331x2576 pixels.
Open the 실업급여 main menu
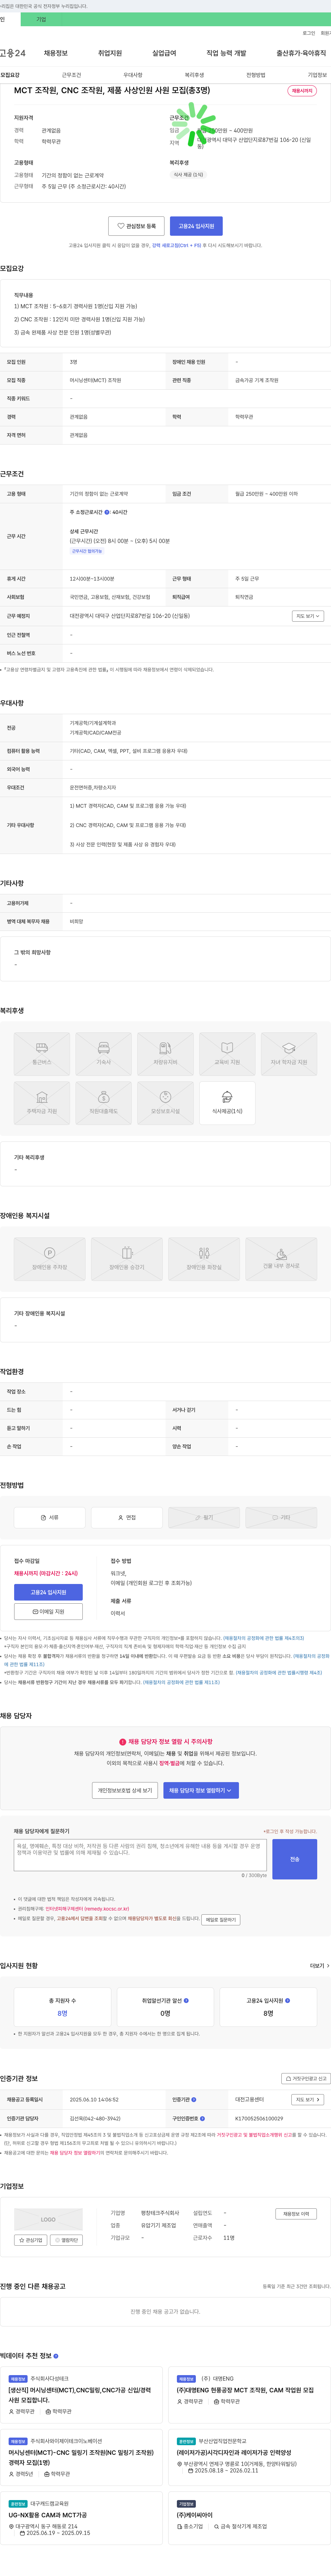coord(164,53)
